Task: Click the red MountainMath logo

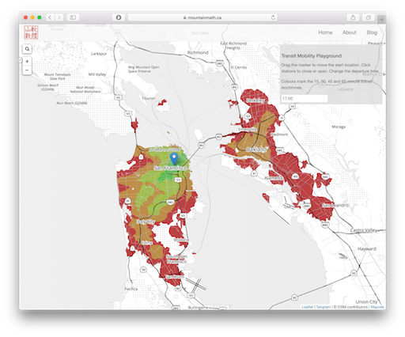Action: click(x=31, y=32)
